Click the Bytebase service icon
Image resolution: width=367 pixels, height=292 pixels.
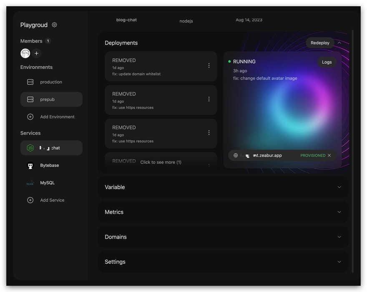(30, 166)
